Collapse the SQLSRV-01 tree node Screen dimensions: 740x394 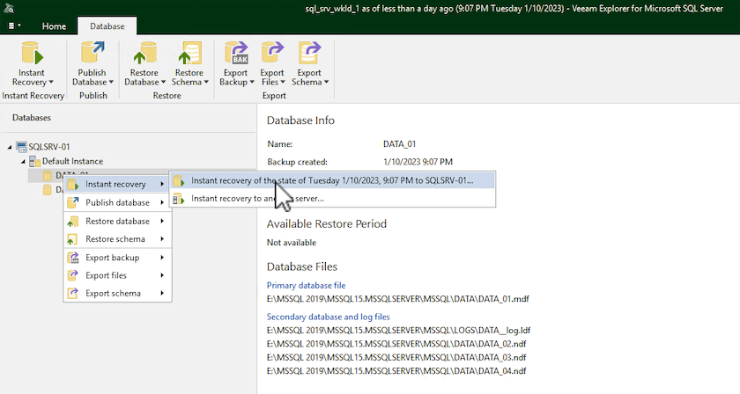pos(10,146)
